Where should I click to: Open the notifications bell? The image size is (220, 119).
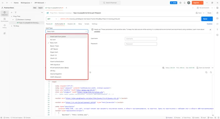(184, 3)
